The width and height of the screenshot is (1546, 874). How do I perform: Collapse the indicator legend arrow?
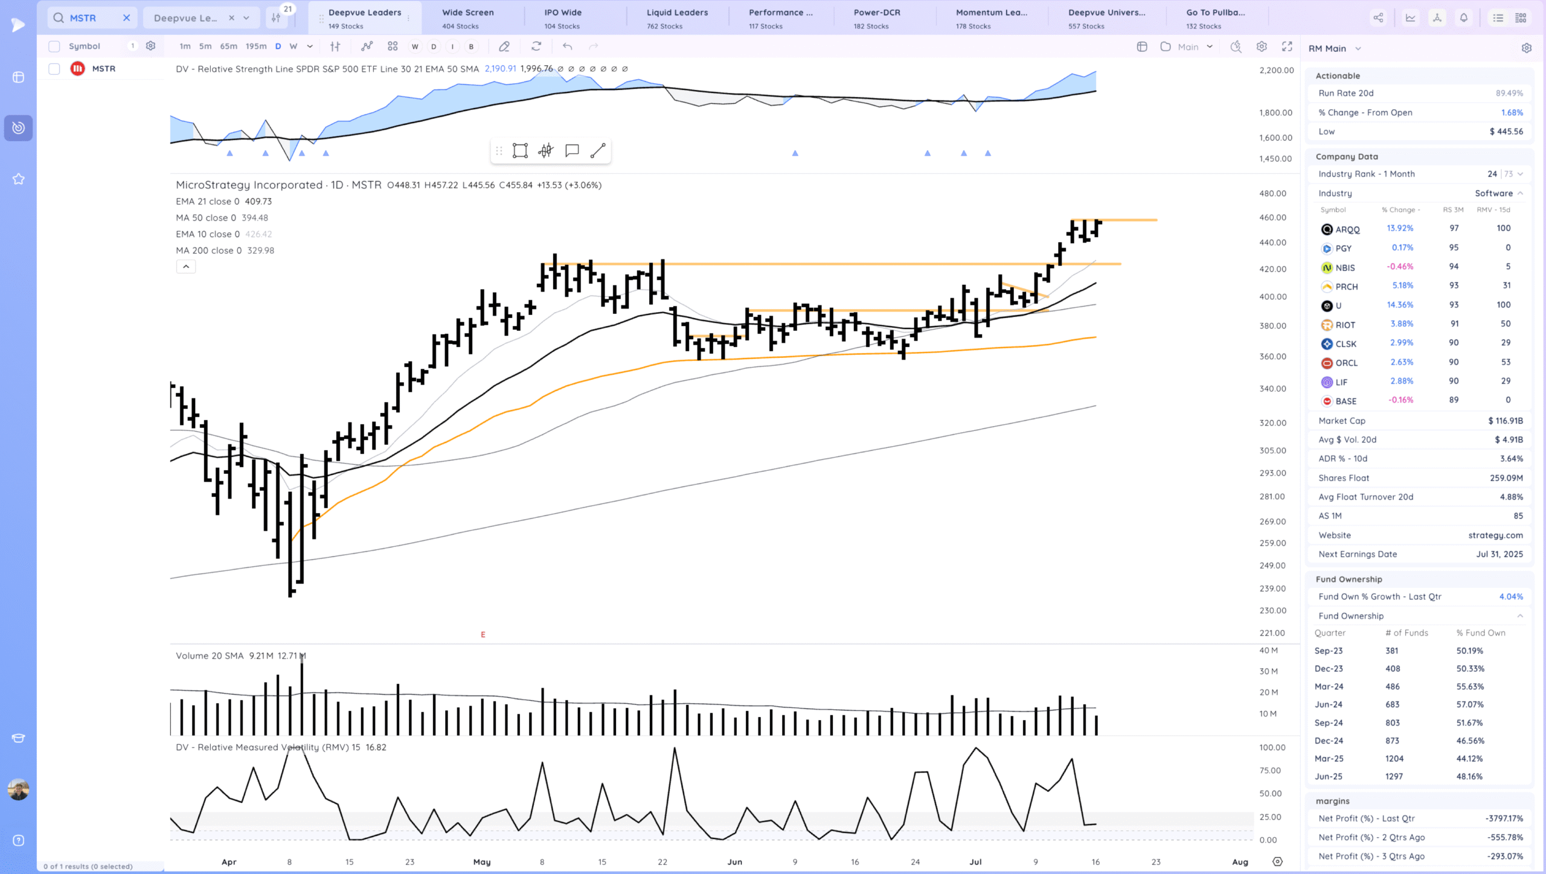[186, 267]
